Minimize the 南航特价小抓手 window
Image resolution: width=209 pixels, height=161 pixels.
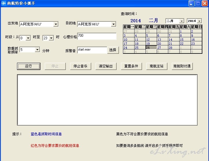pyautogui.click(x=191, y=3)
